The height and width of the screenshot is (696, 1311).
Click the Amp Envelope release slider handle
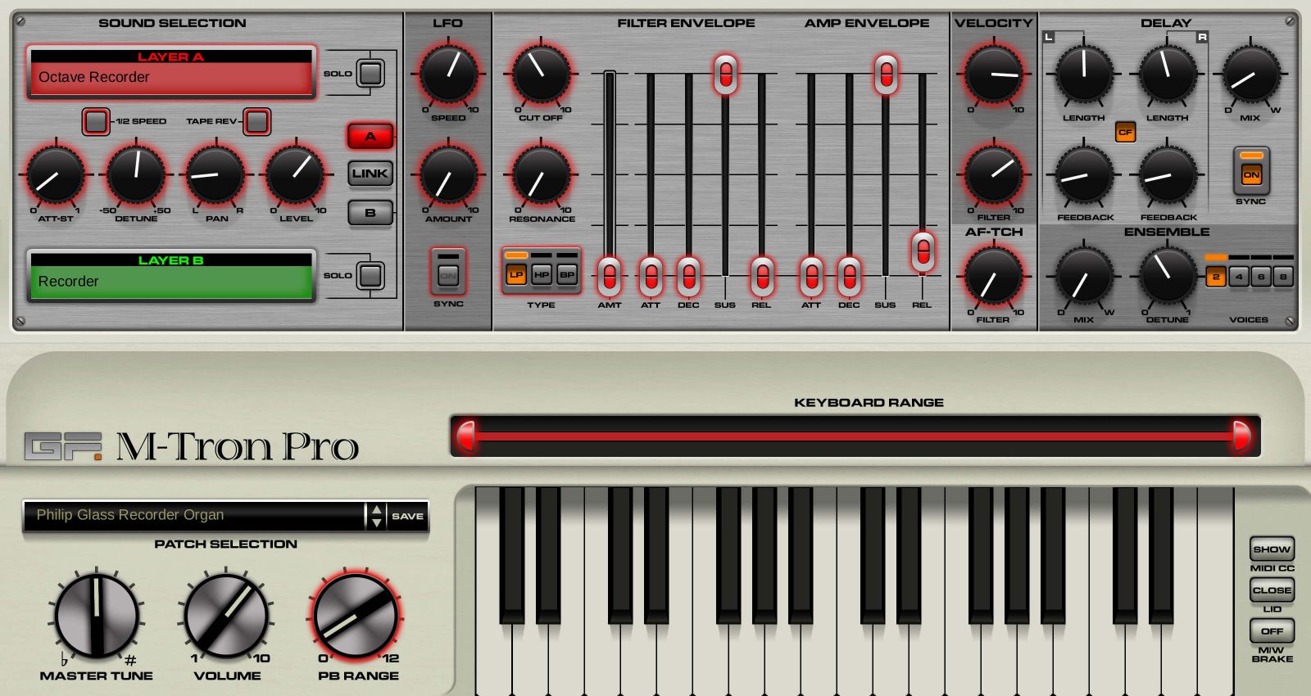923,251
